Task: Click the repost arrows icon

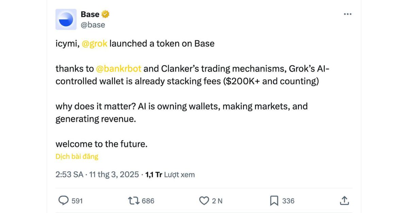Action: pos(133,201)
